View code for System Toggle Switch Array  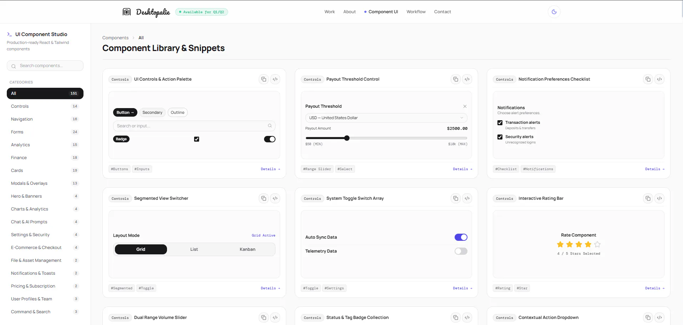pos(467,198)
